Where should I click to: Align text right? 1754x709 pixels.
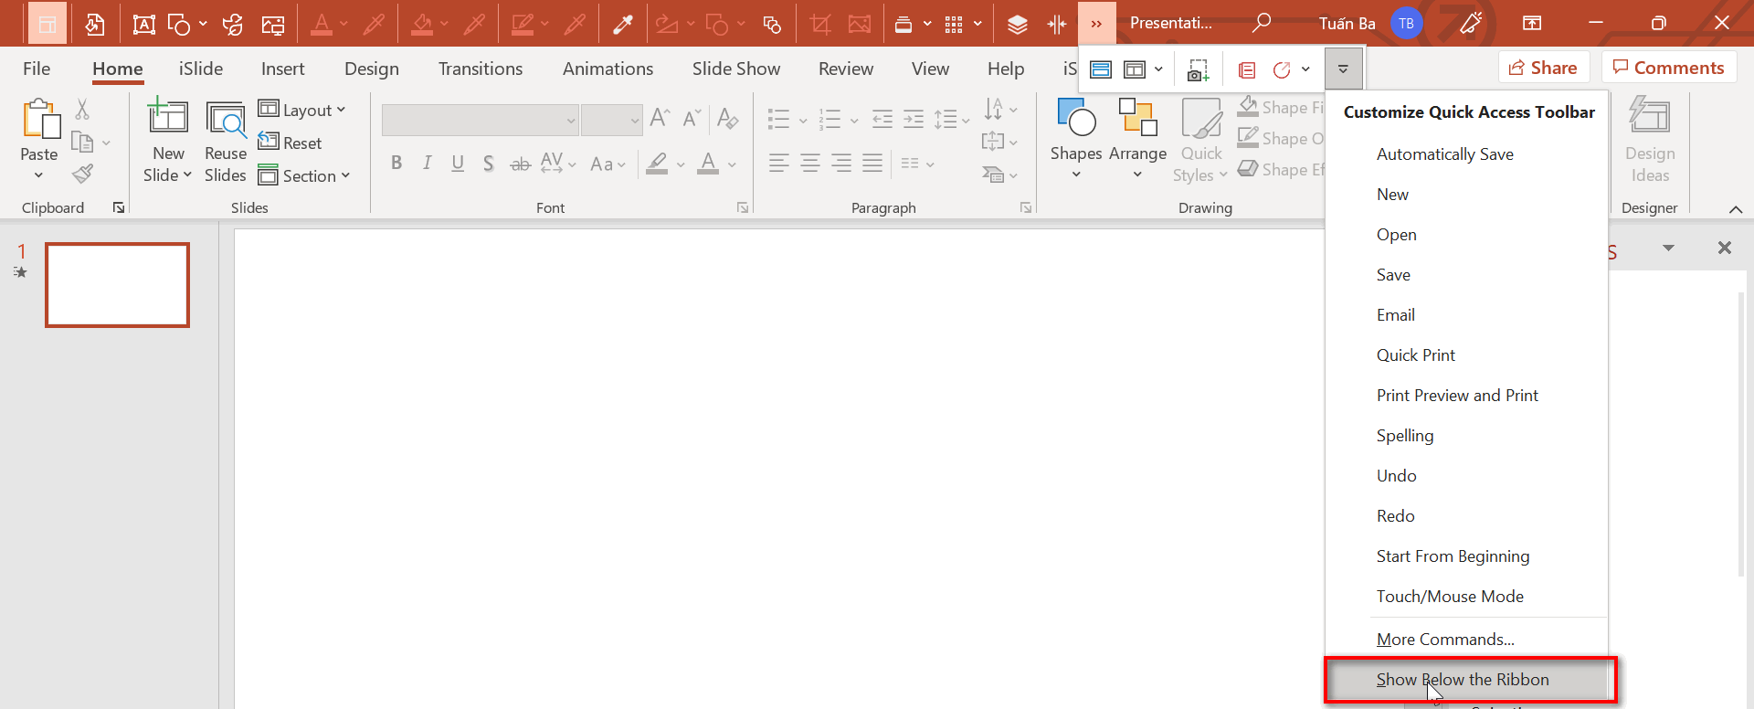click(x=841, y=164)
